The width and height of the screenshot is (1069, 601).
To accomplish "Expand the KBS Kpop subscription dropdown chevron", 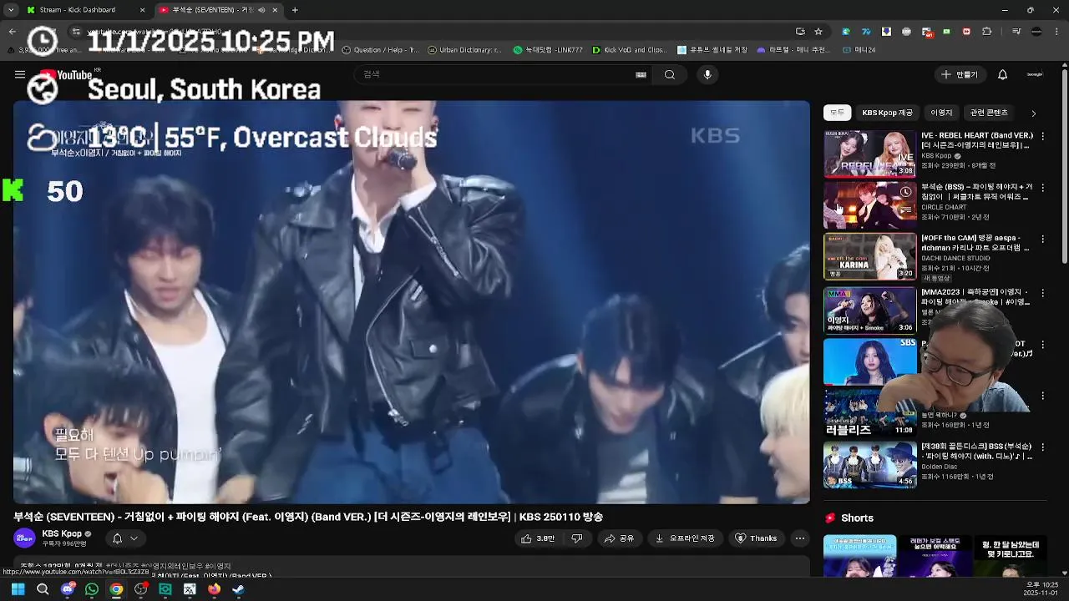I will tap(134, 538).
